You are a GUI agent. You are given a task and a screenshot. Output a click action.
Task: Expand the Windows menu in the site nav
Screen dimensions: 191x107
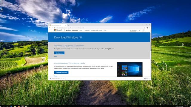[x=87, y=30]
